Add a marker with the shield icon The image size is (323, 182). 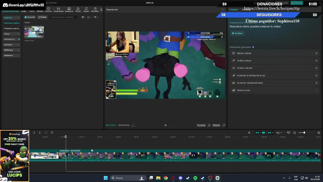[52, 133]
